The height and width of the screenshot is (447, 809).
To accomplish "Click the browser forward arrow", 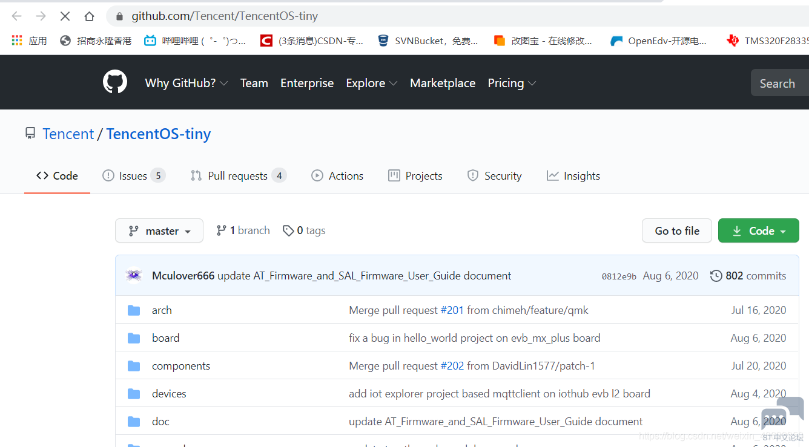I will click(41, 16).
